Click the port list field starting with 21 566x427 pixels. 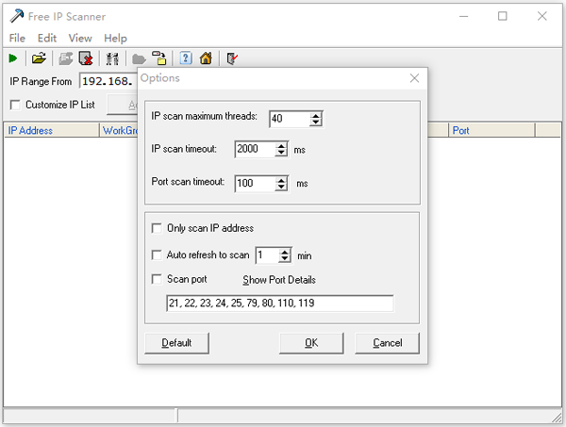280,303
